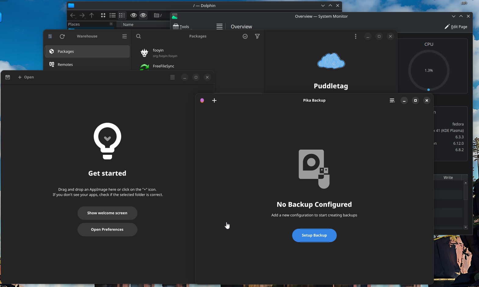Switch Dolphin to details view mode
The image size is (479, 287).
pyautogui.click(x=122, y=15)
